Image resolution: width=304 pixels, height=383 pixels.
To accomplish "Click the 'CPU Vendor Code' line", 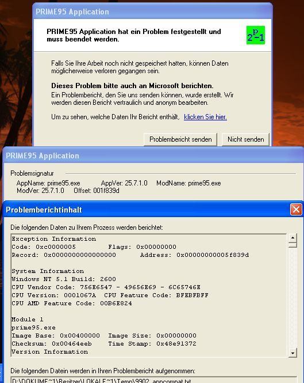I will [x=106, y=287].
